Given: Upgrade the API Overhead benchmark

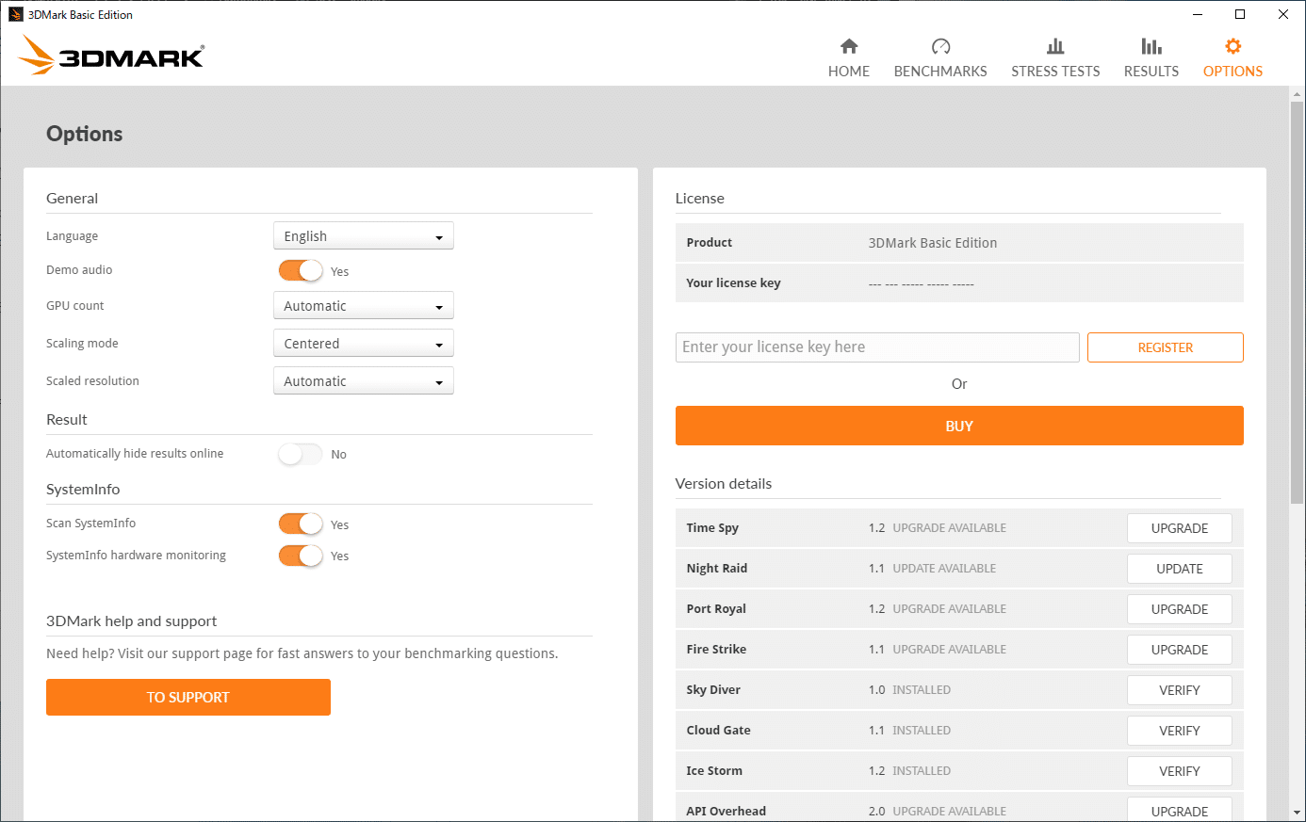Looking at the screenshot, I should pos(1180,810).
